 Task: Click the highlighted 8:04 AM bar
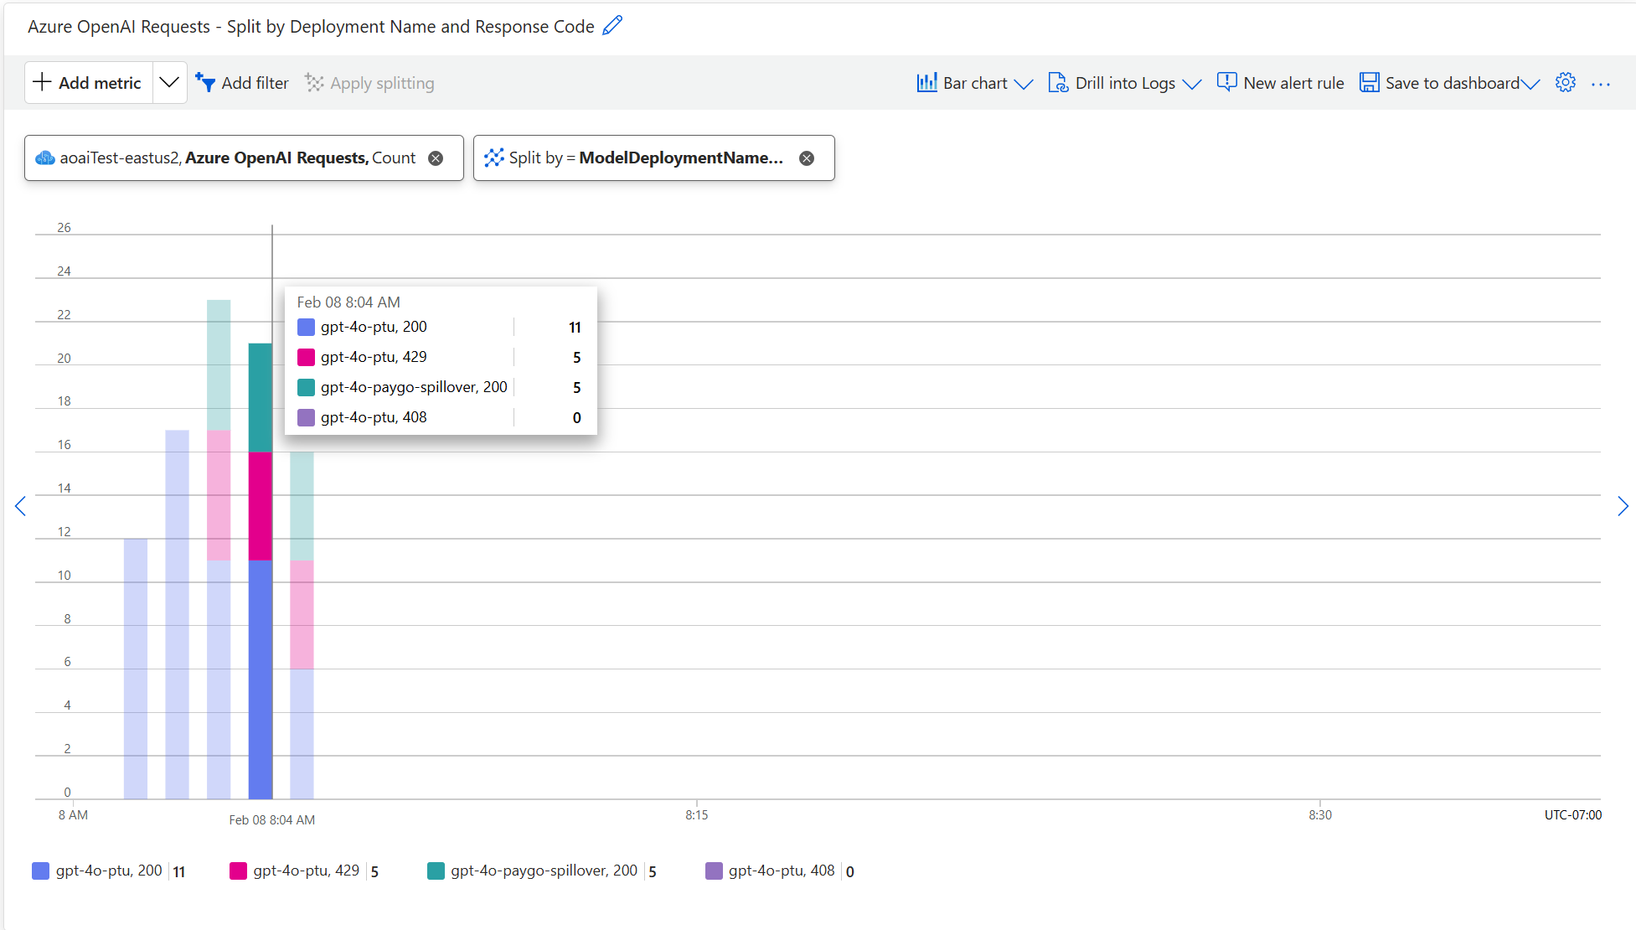click(261, 571)
